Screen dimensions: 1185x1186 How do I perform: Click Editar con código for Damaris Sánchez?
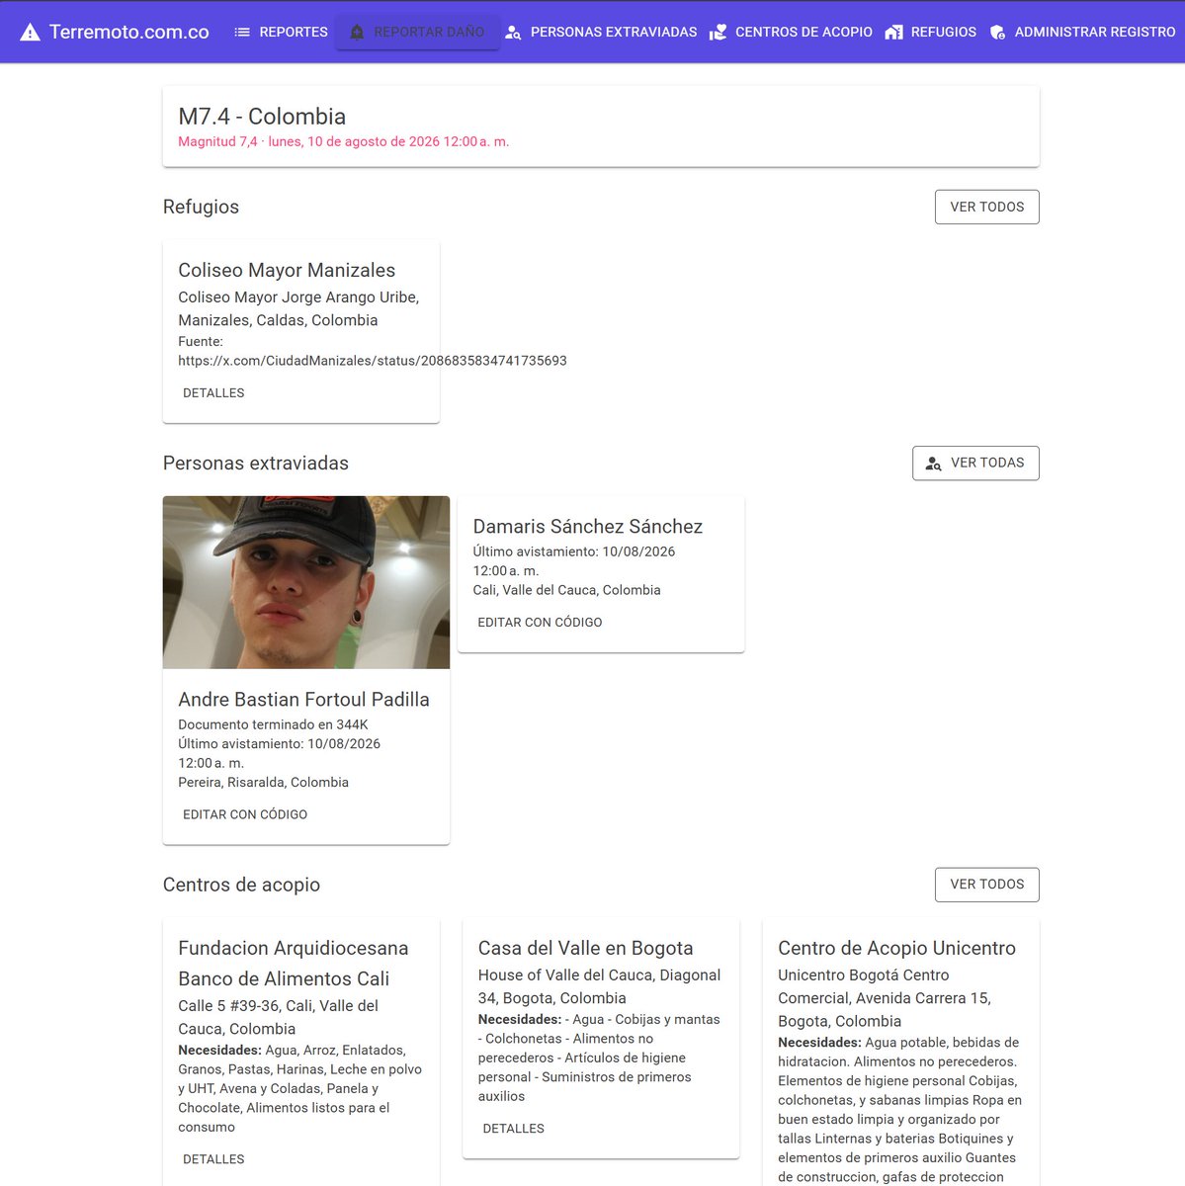(x=540, y=622)
